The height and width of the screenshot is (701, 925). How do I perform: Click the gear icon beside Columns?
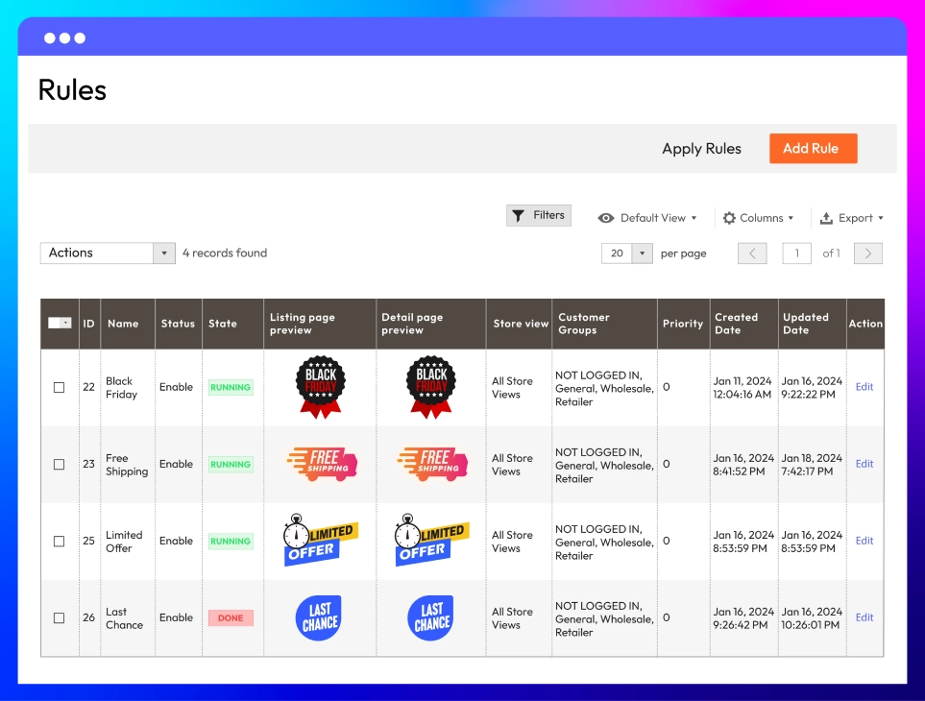[x=729, y=218]
